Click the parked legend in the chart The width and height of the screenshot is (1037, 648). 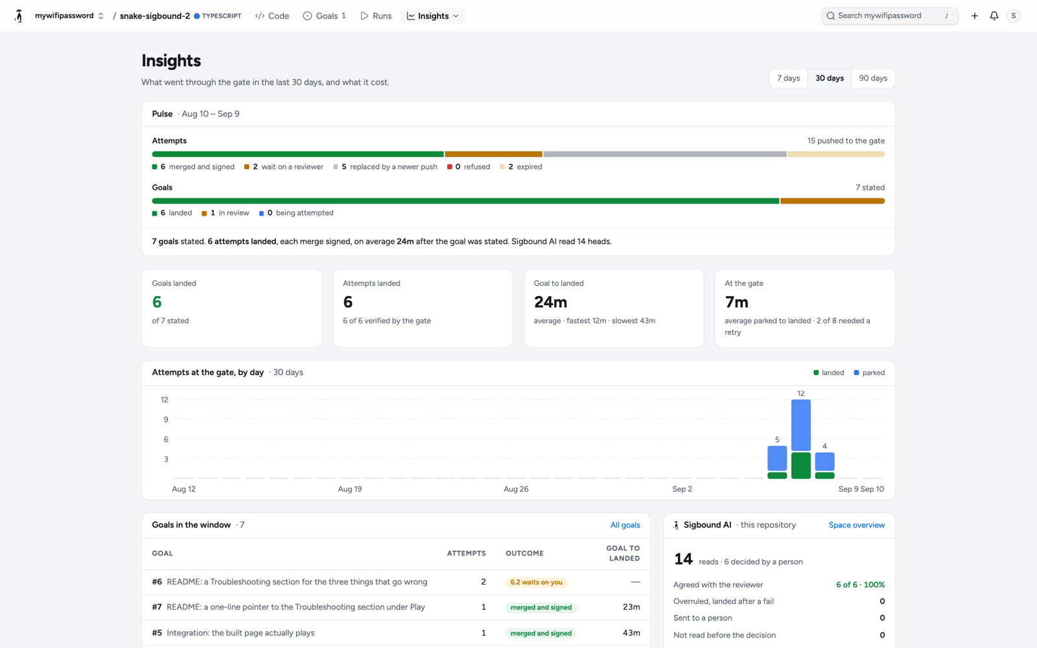[x=869, y=373]
